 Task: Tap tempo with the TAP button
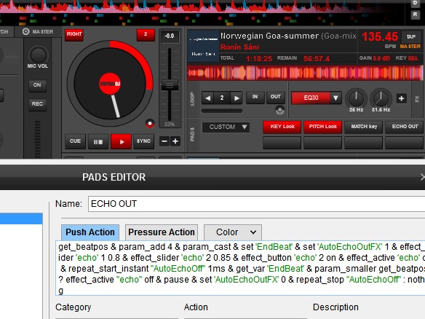[x=411, y=36]
